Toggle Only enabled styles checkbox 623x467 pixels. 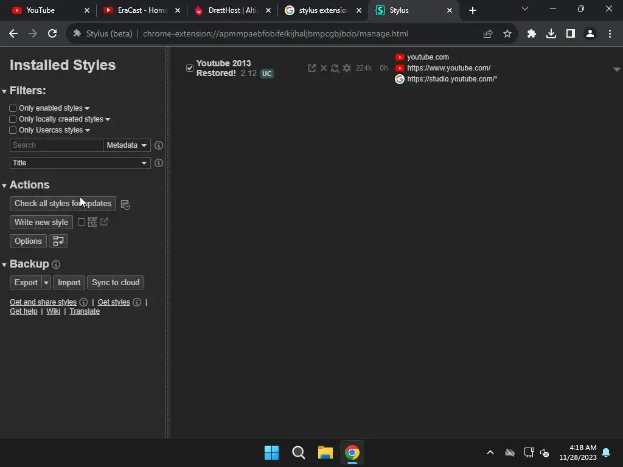point(13,108)
